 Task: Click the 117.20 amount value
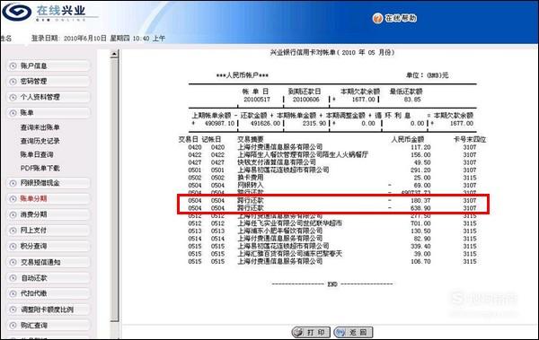click(420, 147)
